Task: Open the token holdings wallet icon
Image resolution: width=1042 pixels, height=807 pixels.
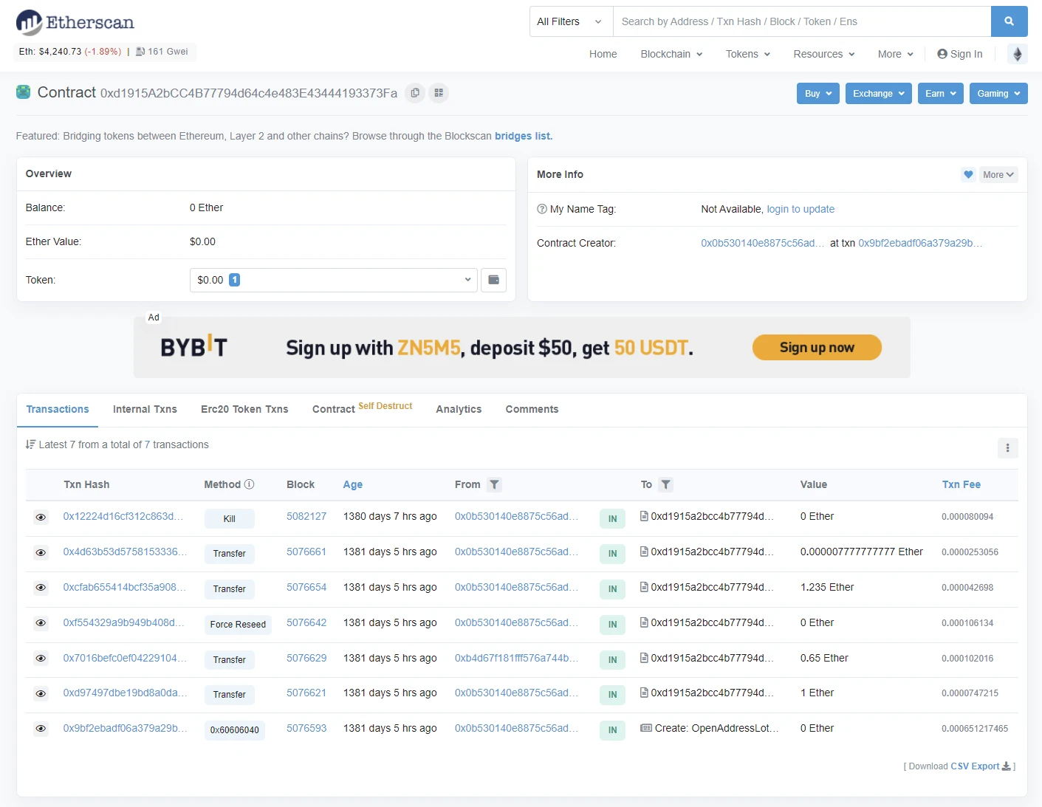Action: click(493, 280)
